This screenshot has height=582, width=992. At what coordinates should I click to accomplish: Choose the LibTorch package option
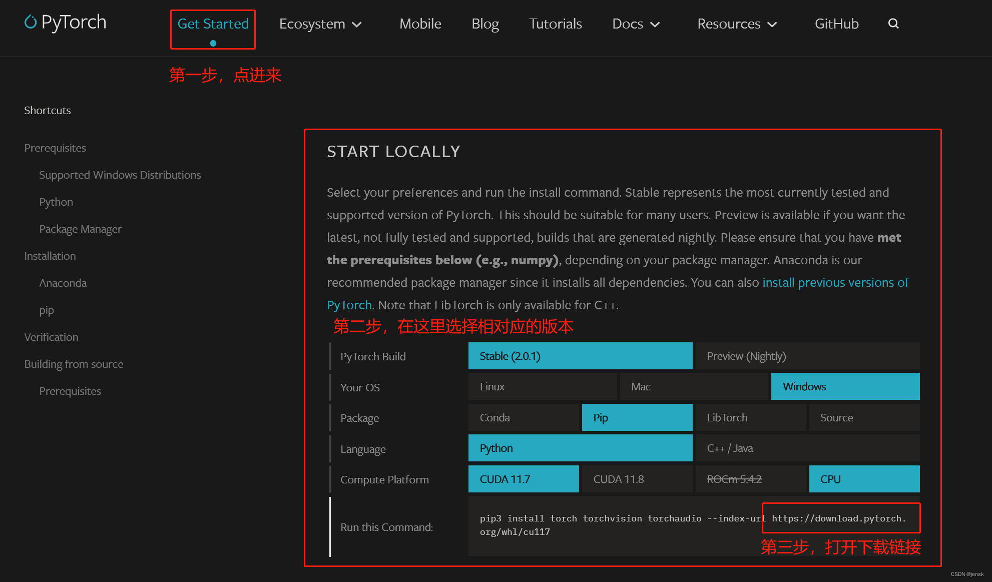click(750, 418)
